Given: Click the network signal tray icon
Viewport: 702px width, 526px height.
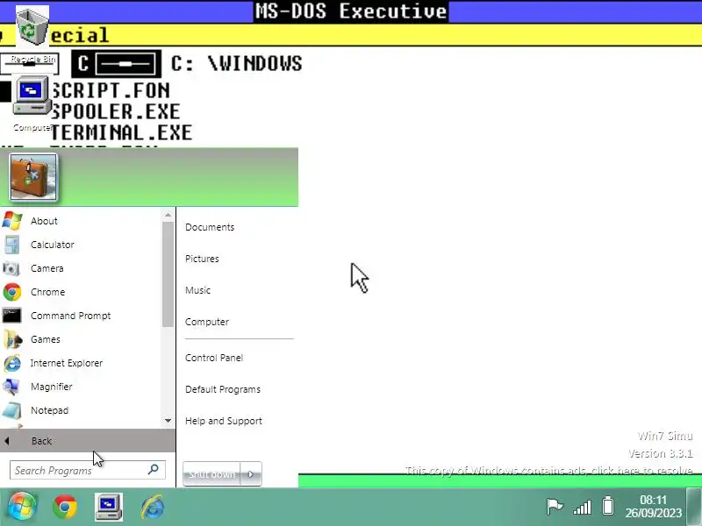Looking at the screenshot, I should (x=583, y=508).
